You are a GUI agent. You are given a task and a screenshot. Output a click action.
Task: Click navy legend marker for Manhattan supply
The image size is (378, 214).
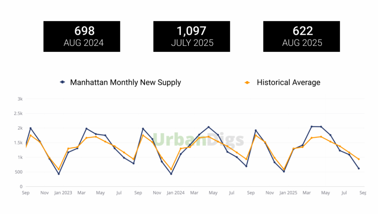click(x=62, y=82)
